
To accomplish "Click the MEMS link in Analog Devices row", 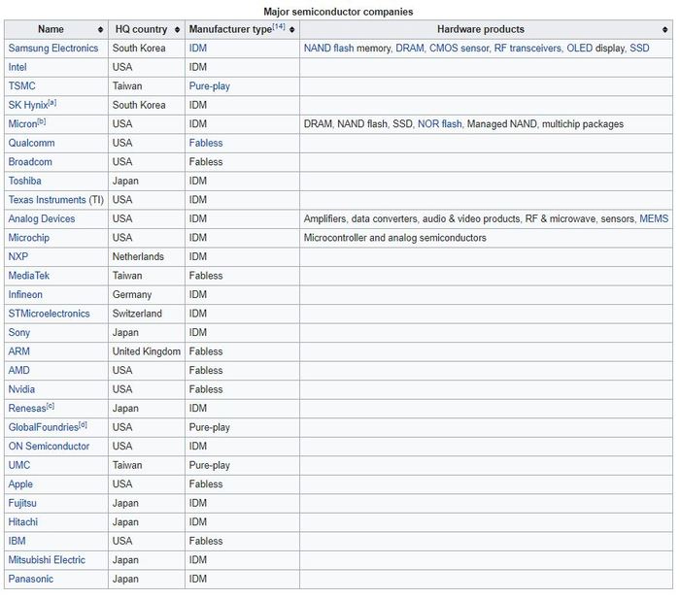I will tap(654, 219).
